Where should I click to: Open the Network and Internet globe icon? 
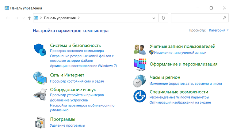[x=40, y=78]
